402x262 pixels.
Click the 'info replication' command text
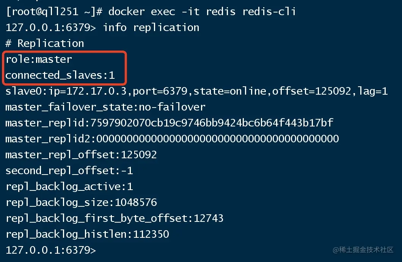point(151,28)
